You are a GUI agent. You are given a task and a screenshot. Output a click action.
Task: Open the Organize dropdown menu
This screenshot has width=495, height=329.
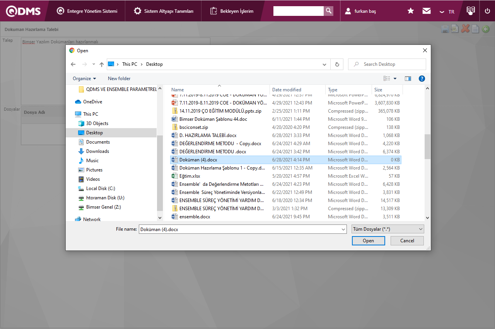pos(84,79)
